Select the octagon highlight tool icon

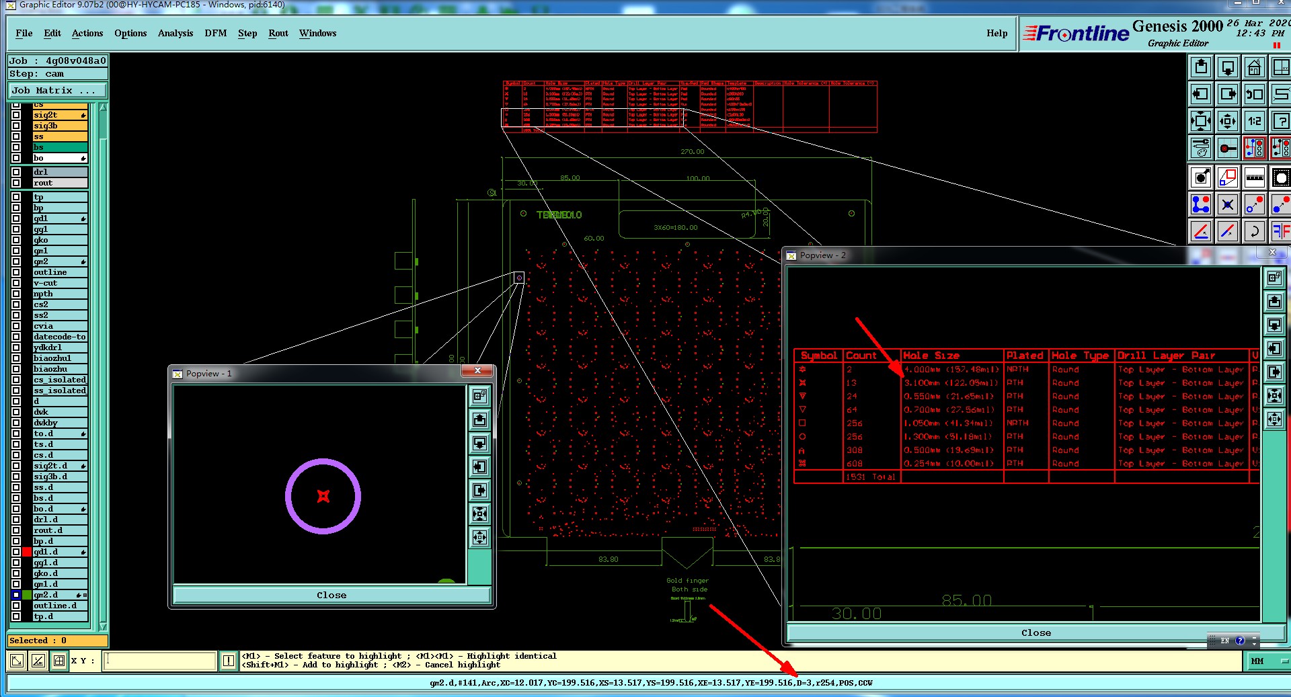(1281, 177)
